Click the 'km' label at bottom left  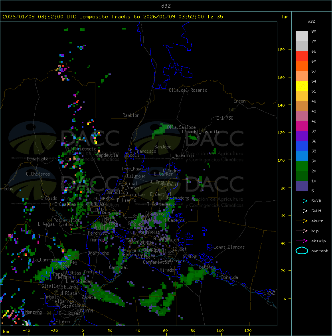click(x=6, y=332)
